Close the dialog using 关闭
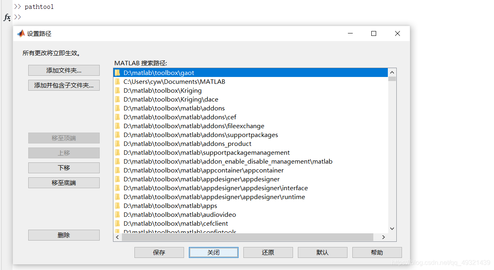 pos(214,252)
